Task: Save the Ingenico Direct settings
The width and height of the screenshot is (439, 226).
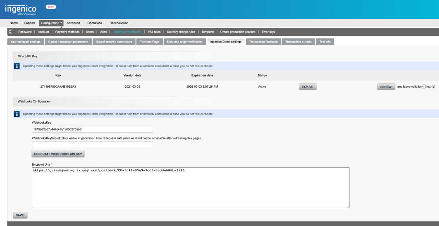Action: [x=20, y=215]
